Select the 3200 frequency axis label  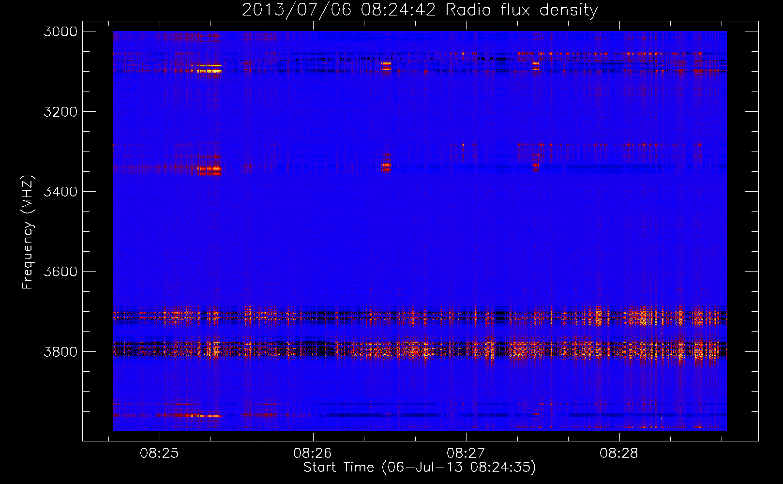point(60,112)
